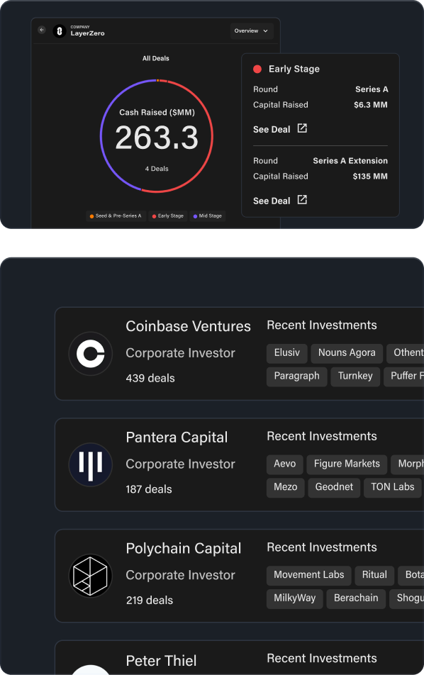This screenshot has width=424, height=675.
Task: Open the Overview dropdown
Action: pyautogui.click(x=252, y=31)
